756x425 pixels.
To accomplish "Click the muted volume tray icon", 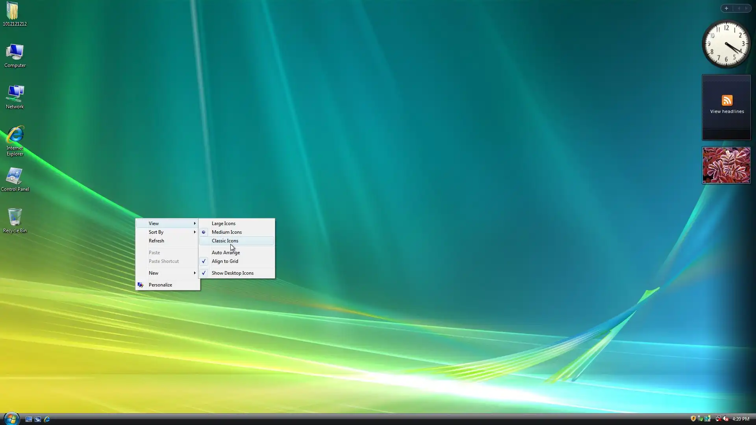I will pyautogui.click(x=726, y=419).
